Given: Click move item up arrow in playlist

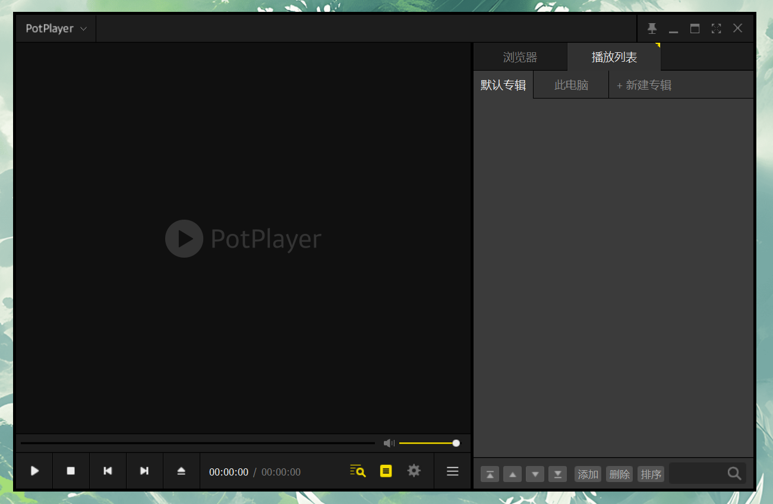Looking at the screenshot, I should (x=512, y=474).
